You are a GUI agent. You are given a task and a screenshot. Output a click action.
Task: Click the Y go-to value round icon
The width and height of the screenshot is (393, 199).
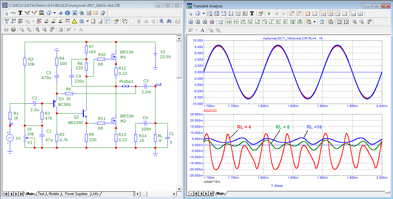pyautogui.click(x=198, y=22)
